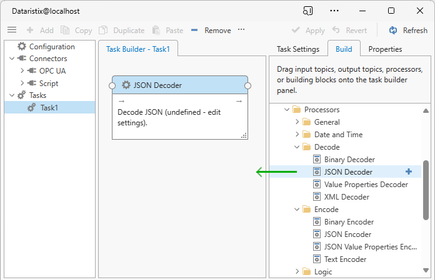Click the Refresh toolbar button

pyautogui.click(x=408, y=30)
